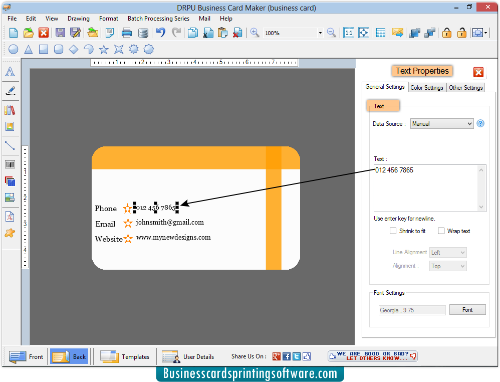
Task: Click the Lock object icon
Action: [x=446, y=32]
